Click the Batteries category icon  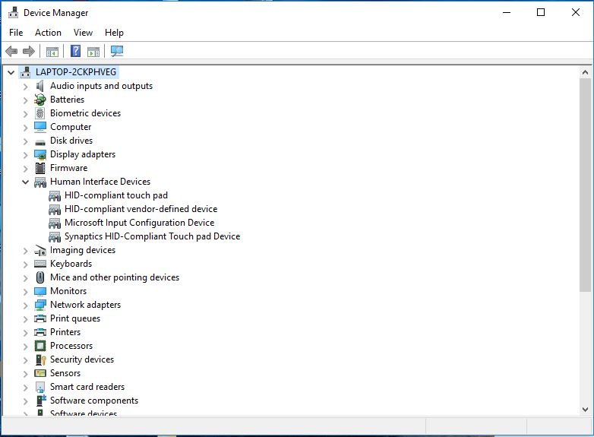[40, 100]
